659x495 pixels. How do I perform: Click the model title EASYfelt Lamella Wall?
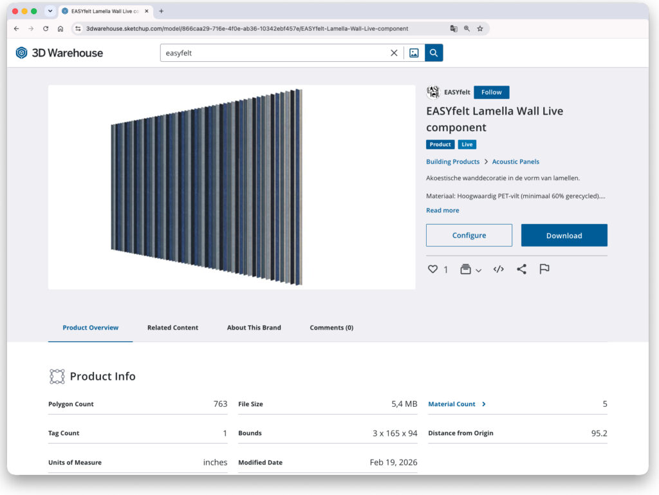(495, 119)
